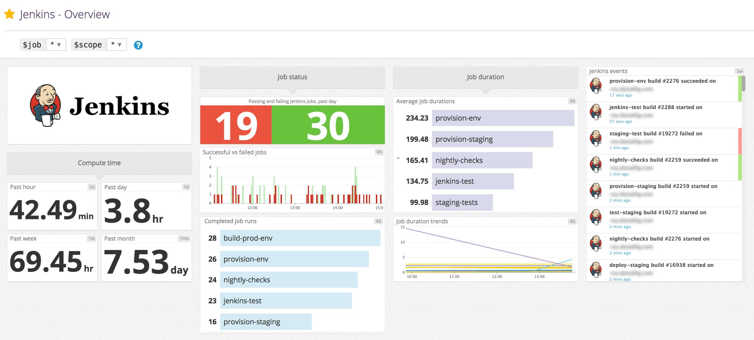Click the 1w badge on Jenkins events panel

pyautogui.click(x=740, y=71)
